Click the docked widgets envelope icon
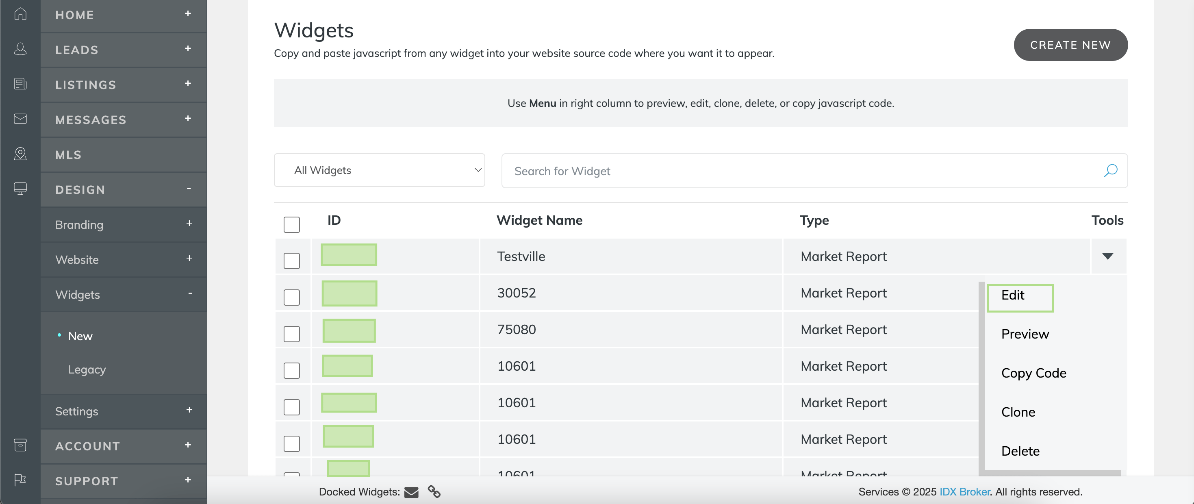 411,492
